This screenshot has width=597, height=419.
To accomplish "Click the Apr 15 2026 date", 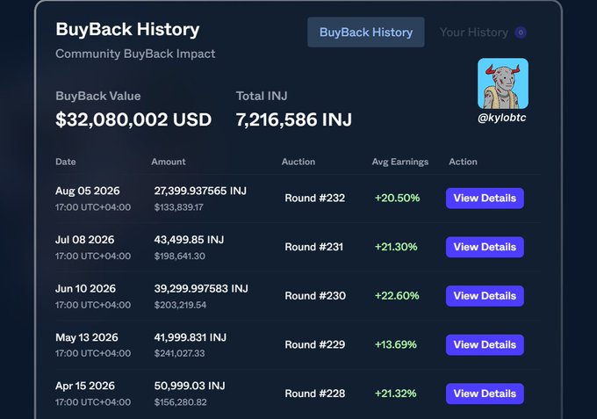I will pos(85,386).
